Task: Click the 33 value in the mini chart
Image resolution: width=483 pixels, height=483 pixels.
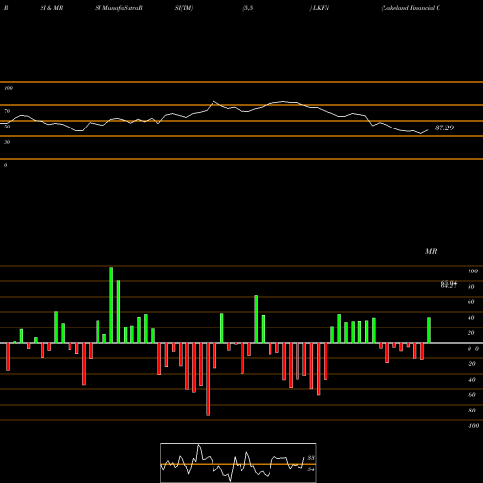Action: (x=311, y=458)
